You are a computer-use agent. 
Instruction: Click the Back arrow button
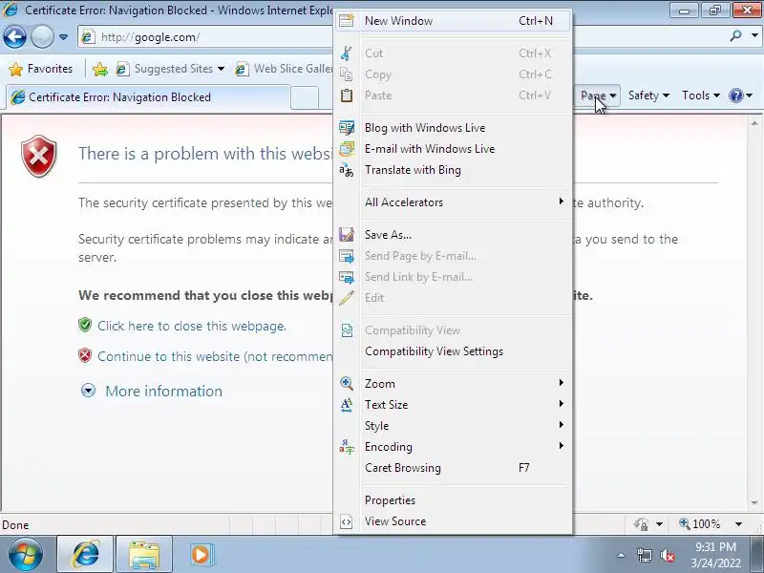point(14,37)
